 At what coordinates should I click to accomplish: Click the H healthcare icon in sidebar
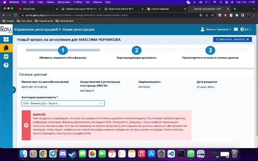[x=6, y=57]
